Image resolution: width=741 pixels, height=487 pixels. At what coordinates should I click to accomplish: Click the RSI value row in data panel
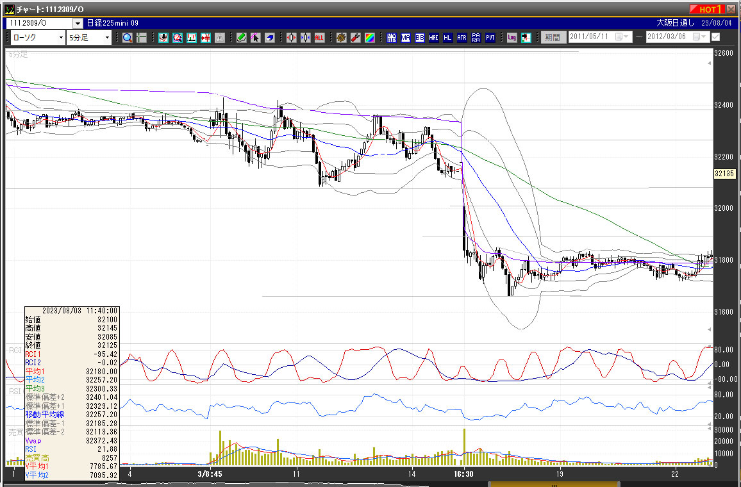71,449
